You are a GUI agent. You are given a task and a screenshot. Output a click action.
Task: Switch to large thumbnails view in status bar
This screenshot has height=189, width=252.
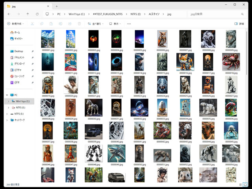click(246, 184)
